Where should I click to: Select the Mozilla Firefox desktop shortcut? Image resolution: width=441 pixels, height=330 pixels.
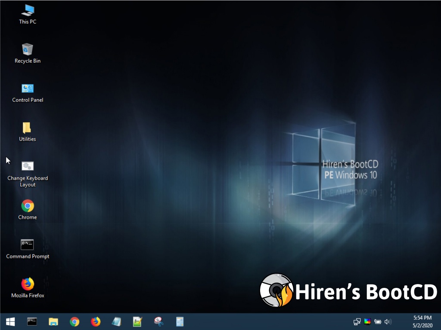coord(28,288)
